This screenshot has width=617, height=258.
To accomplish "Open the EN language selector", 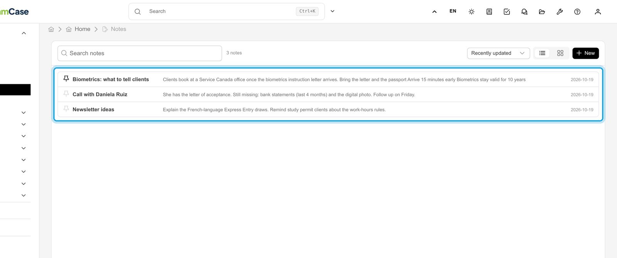I will (x=453, y=11).
